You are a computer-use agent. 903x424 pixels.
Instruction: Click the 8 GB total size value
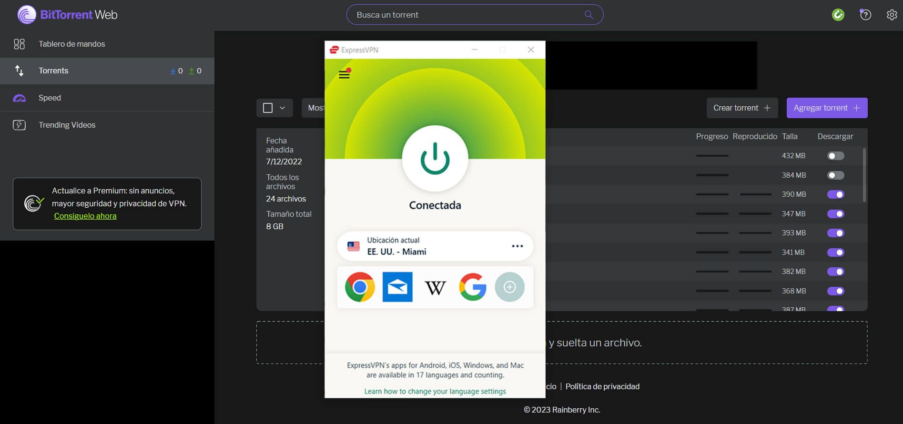(274, 226)
